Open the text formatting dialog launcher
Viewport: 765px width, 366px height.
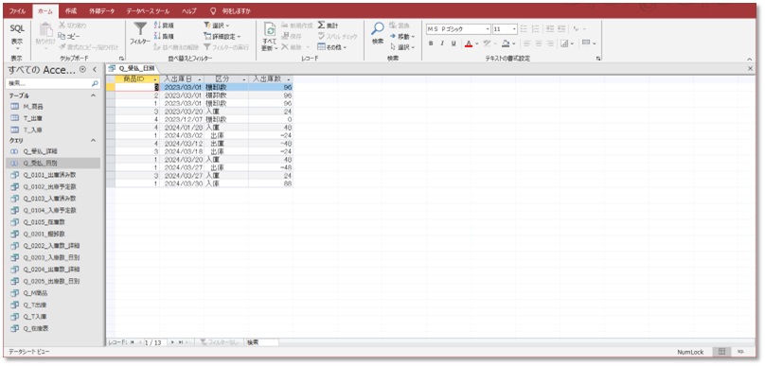click(x=598, y=59)
